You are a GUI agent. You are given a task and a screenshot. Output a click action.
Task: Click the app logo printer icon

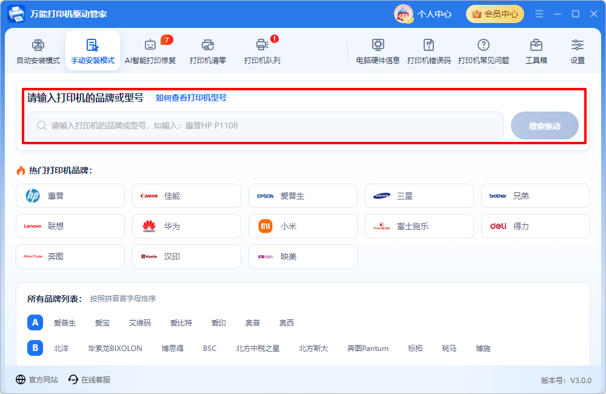click(16, 14)
